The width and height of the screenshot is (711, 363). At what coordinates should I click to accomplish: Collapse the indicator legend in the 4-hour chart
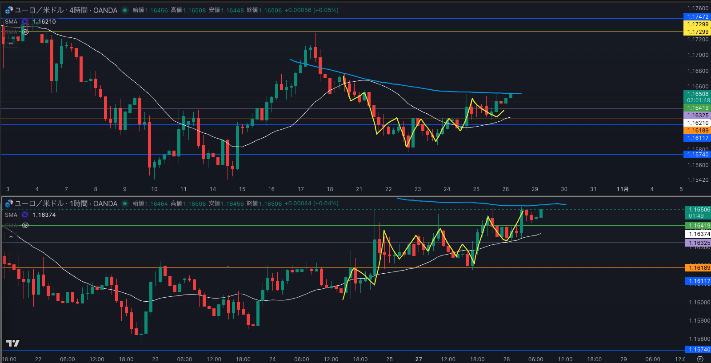pos(11,43)
